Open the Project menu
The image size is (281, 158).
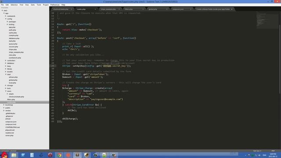[x=46, y=5]
